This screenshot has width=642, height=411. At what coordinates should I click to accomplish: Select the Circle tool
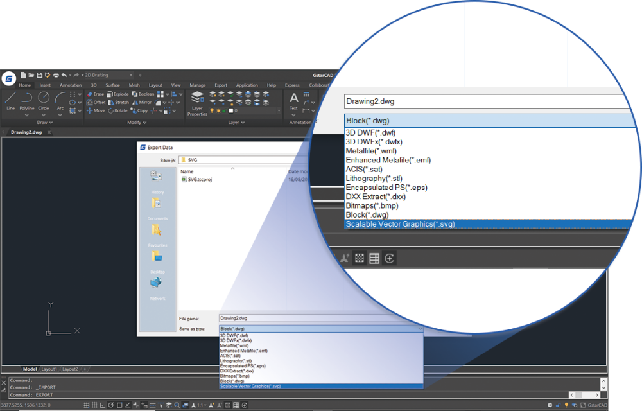click(x=44, y=101)
